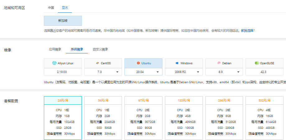Choose the 532元/月 plan card
This screenshot has height=140, width=286.
click(265, 118)
